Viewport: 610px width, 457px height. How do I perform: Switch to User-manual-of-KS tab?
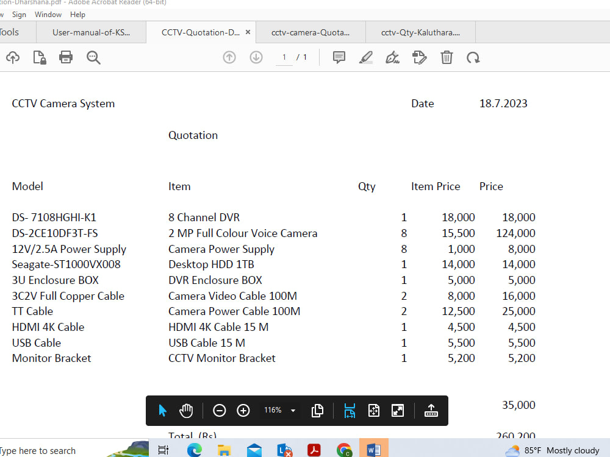[x=91, y=32]
